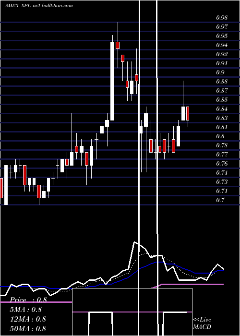Click the 0.85 price axis label
240x336 pixels.
tap(222, 100)
